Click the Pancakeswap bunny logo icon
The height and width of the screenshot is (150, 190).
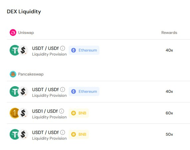(x=13, y=74)
